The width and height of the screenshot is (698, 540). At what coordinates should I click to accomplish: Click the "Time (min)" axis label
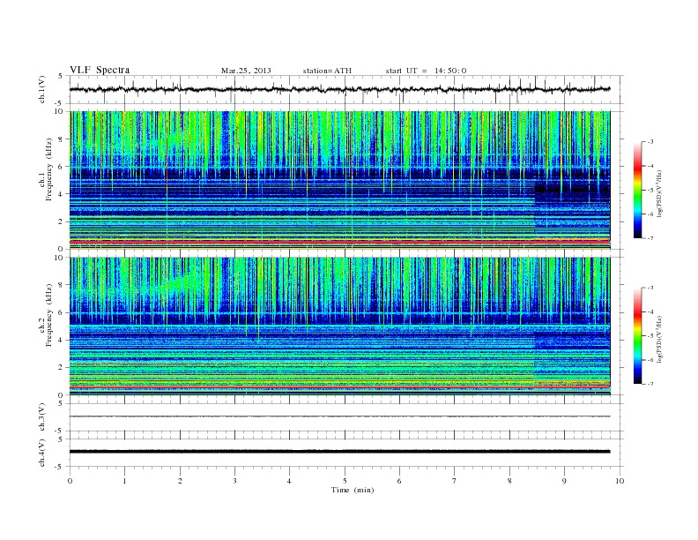[x=353, y=490]
